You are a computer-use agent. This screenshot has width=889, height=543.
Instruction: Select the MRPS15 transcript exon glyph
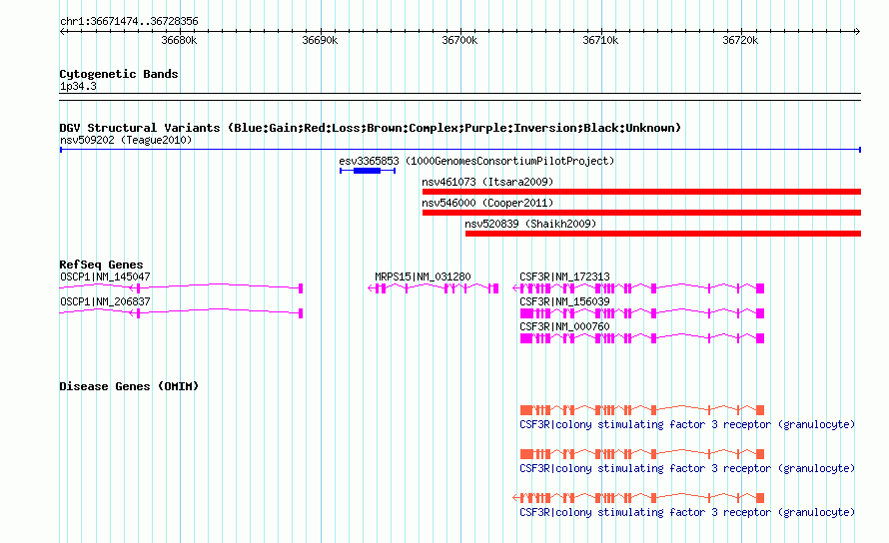click(x=434, y=288)
